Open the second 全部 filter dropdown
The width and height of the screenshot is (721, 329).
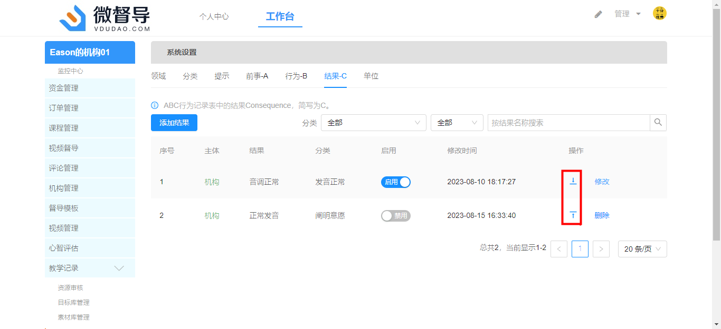pos(457,123)
